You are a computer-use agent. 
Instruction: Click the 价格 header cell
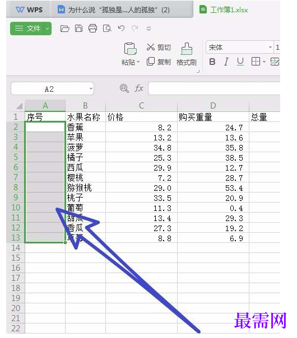click(x=141, y=117)
